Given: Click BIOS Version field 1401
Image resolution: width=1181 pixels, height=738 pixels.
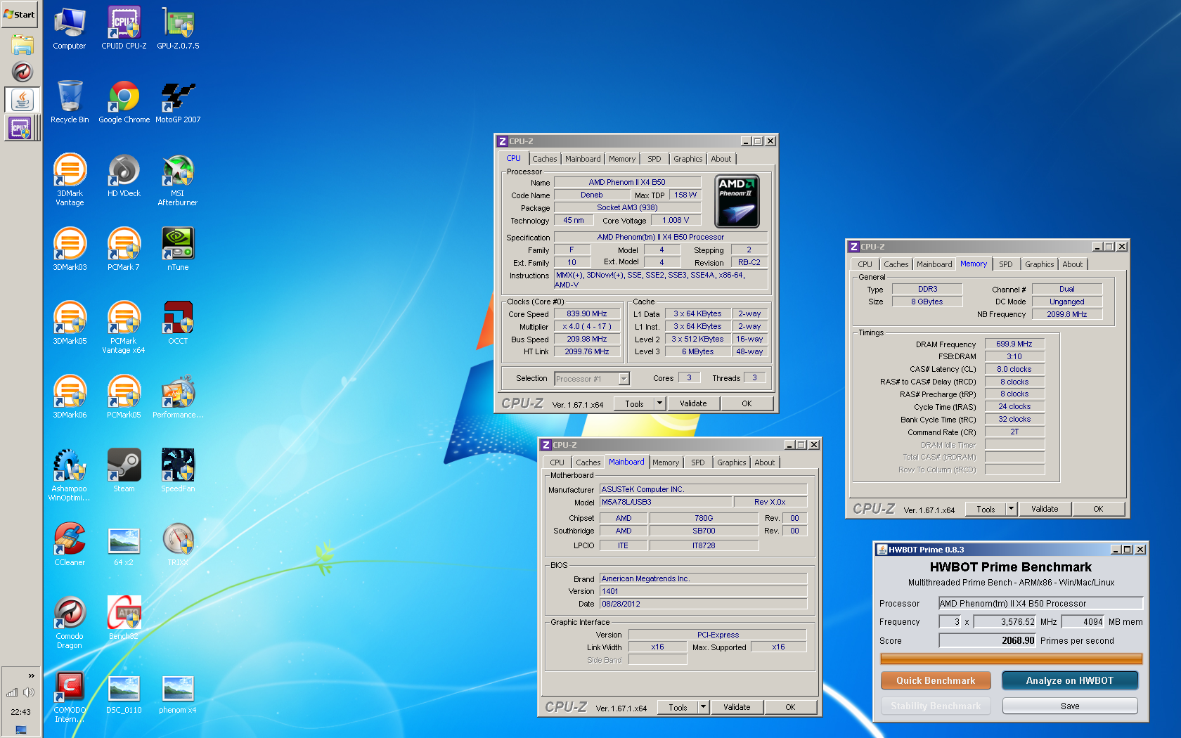Looking at the screenshot, I should pyautogui.click(x=703, y=591).
